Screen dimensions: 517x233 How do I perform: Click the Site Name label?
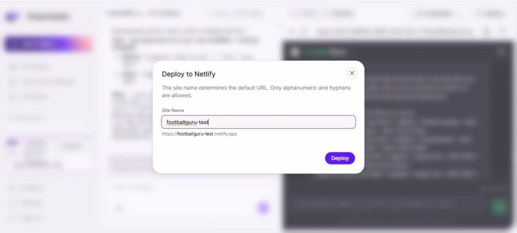coord(173,110)
